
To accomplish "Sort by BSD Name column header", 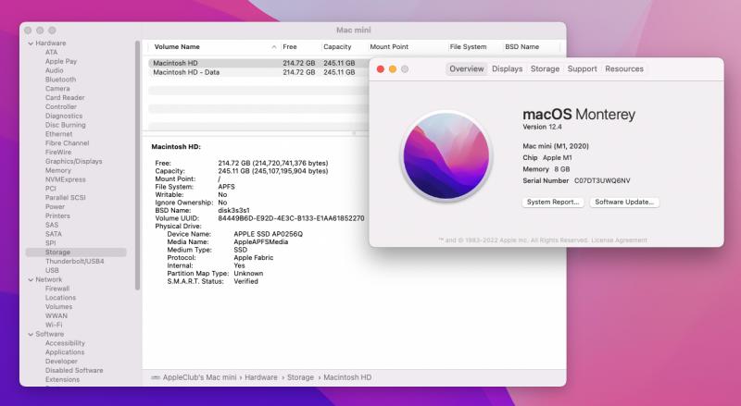I will pos(521,47).
